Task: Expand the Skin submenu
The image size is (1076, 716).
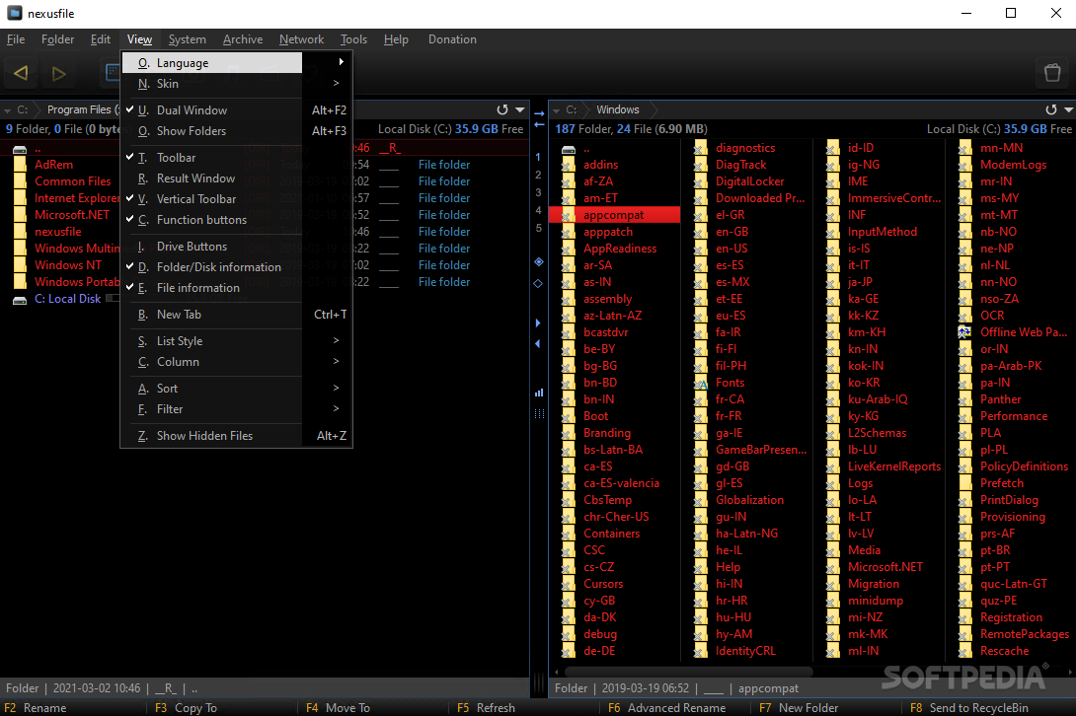Action: point(237,83)
